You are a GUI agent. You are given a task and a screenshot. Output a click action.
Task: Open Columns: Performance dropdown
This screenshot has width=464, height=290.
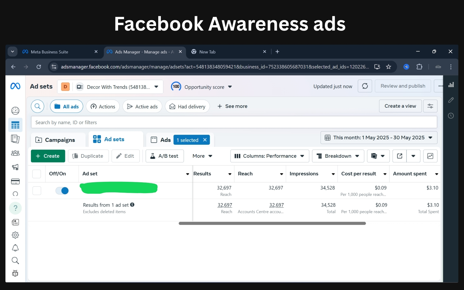pos(270,156)
